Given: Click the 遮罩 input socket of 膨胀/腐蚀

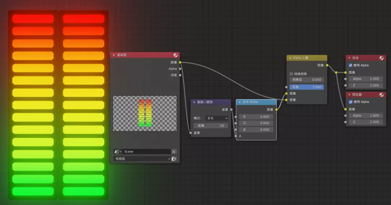Looking at the screenshot, I should point(190,133).
